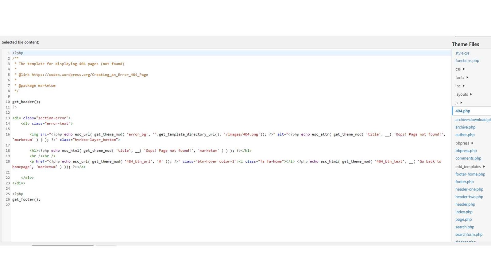Open searchform.php file
The width and height of the screenshot is (491, 276).
469,235
